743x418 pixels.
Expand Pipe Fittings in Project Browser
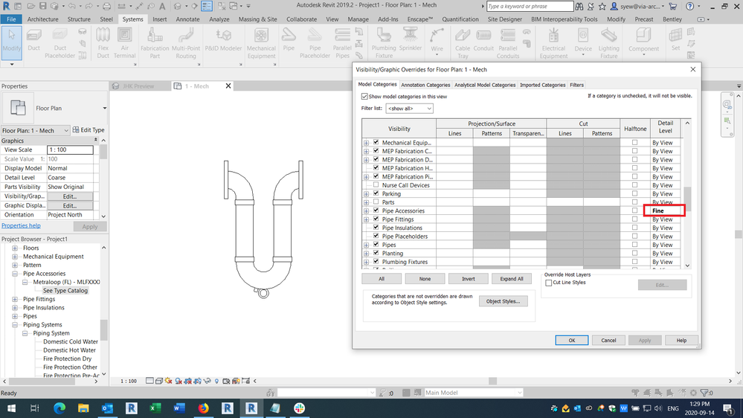(x=15, y=299)
